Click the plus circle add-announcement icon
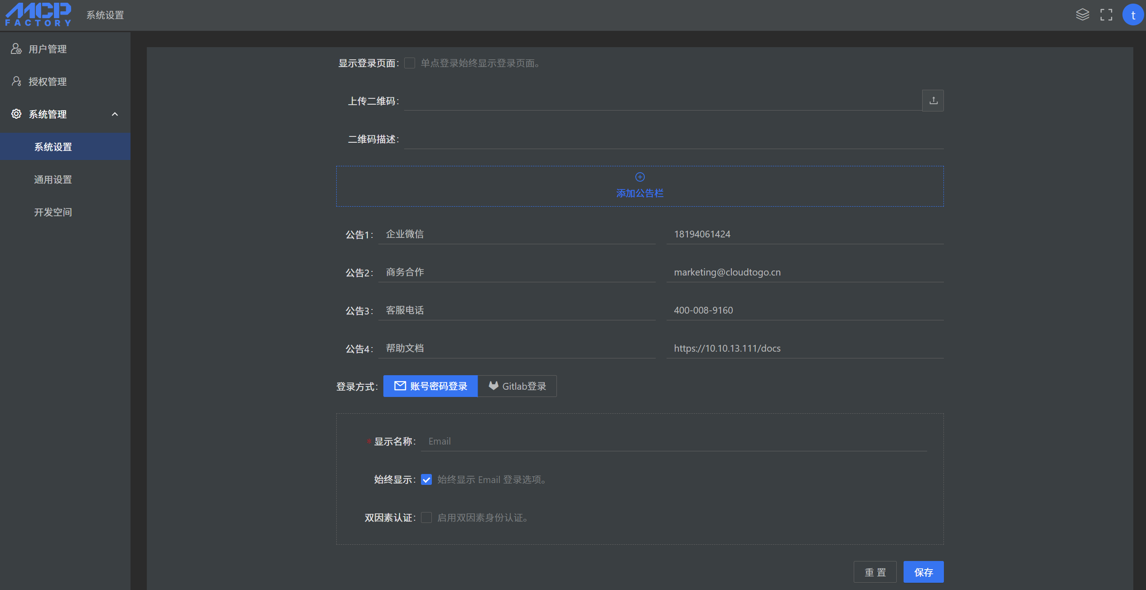Viewport: 1146px width, 590px height. 640,177
